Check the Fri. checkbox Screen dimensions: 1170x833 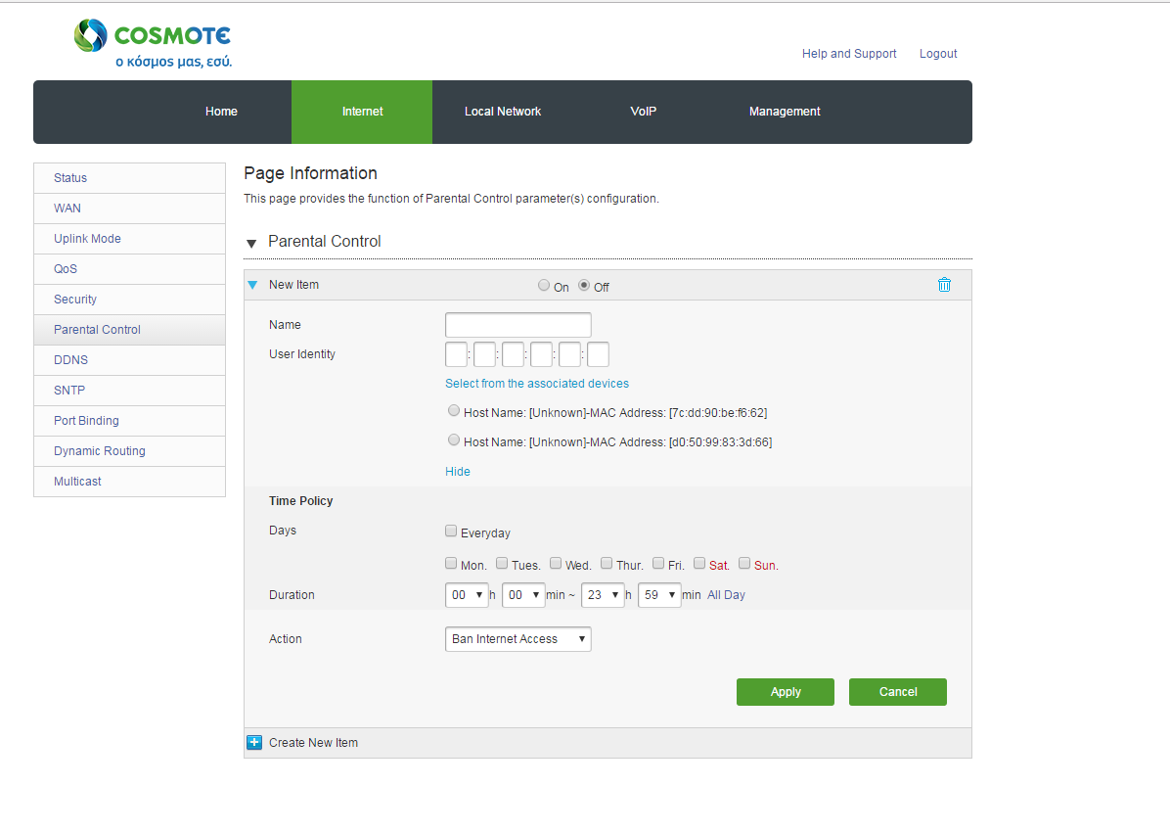point(658,563)
